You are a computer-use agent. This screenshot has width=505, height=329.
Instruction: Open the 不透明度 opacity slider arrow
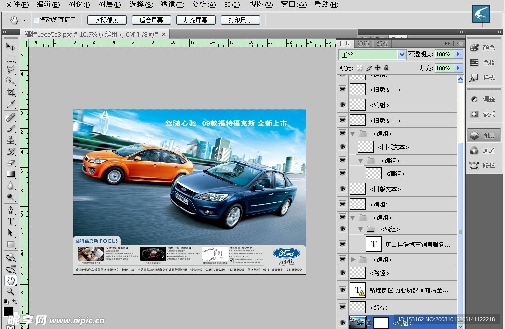[x=458, y=54]
